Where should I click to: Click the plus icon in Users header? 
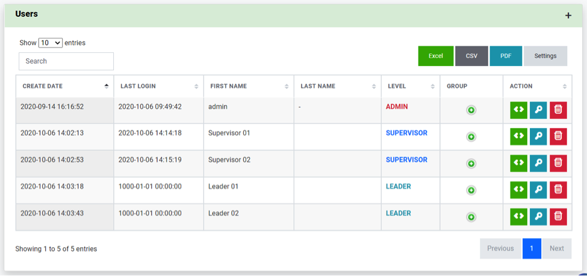[x=568, y=16]
